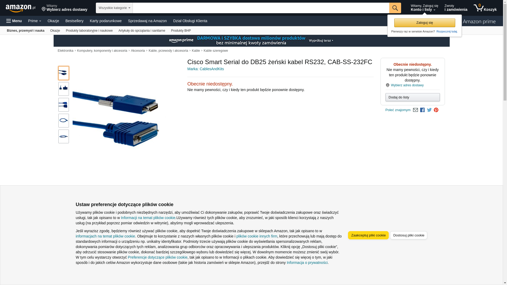Image resolution: width=507 pixels, height=285 pixels.
Task: Click the main search input field
Action: coord(261,8)
